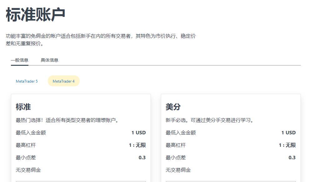Switch to the 一般信息 tab
The width and height of the screenshot is (313, 182).
pyautogui.click(x=19, y=60)
